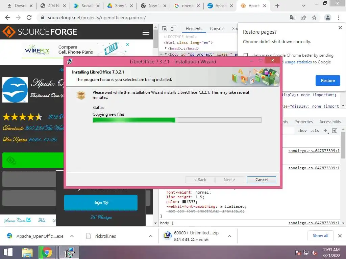Image resolution: width=346 pixels, height=259 pixels.
Task: Switch to the DevTools Elements tab
Action: [194, 29]
